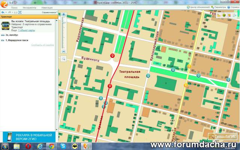
Task: Open the Поиск menu tab
Action: [14, 7]
